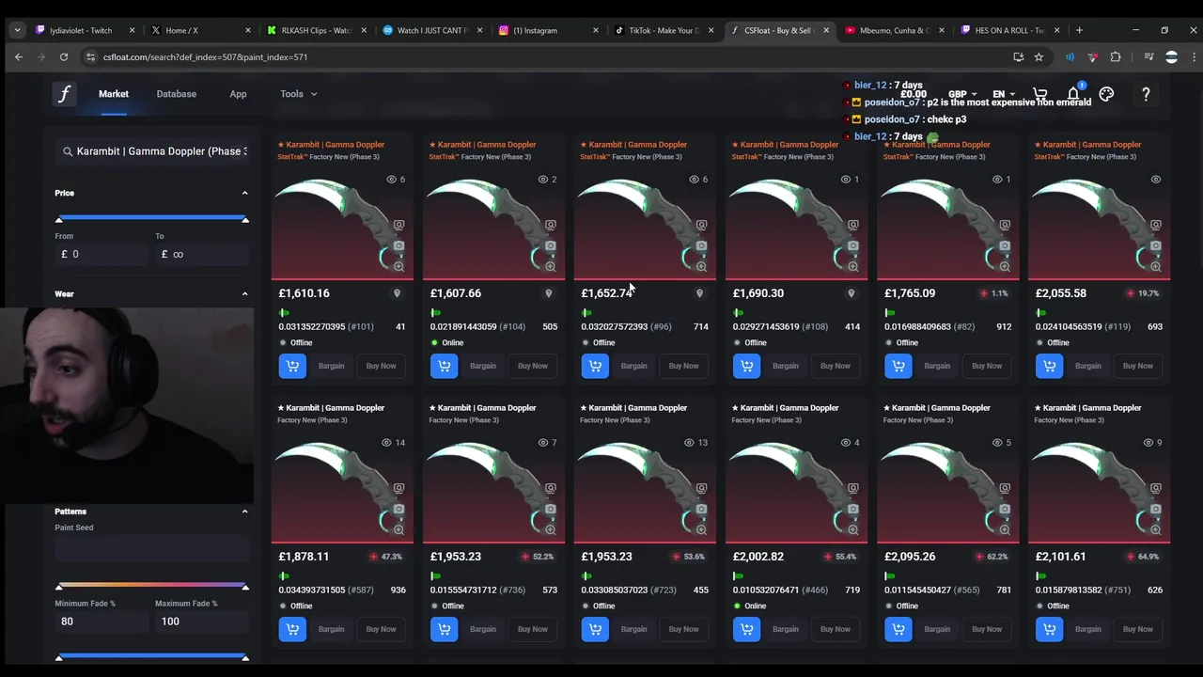Expand the Tools menu dropdown
The image size is (1203, 677).
[x=299, y=94]
